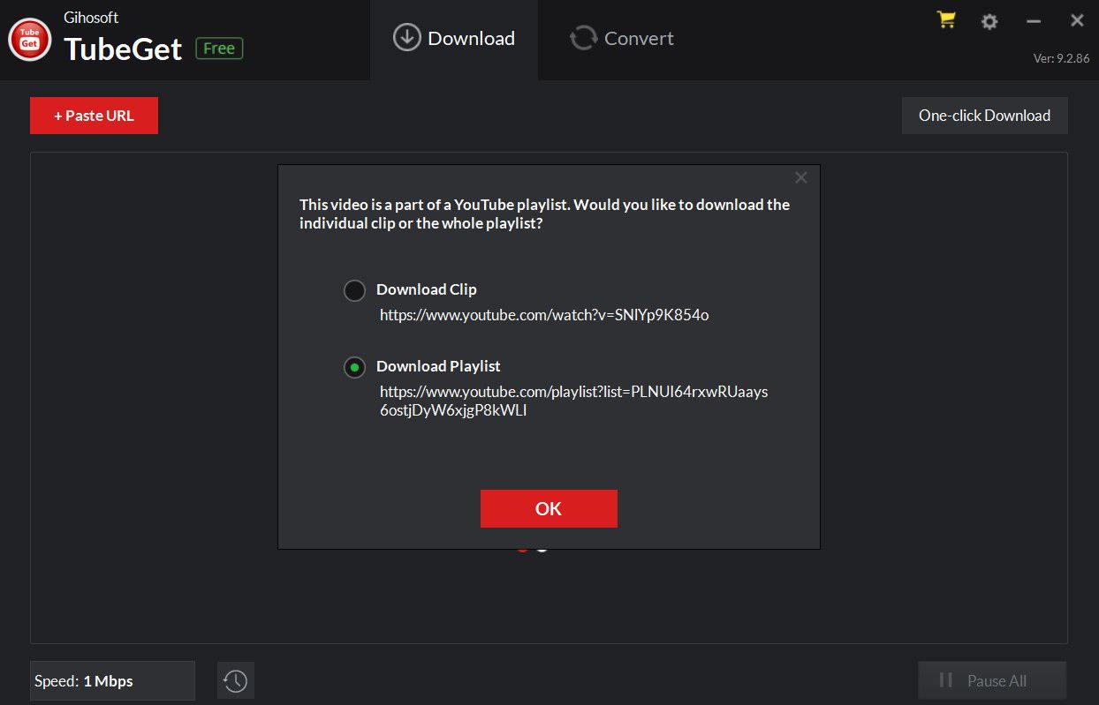Screen dimensions: 1099x705
Task: Select the Download Playlist radio button
Action: coord(354,367)
